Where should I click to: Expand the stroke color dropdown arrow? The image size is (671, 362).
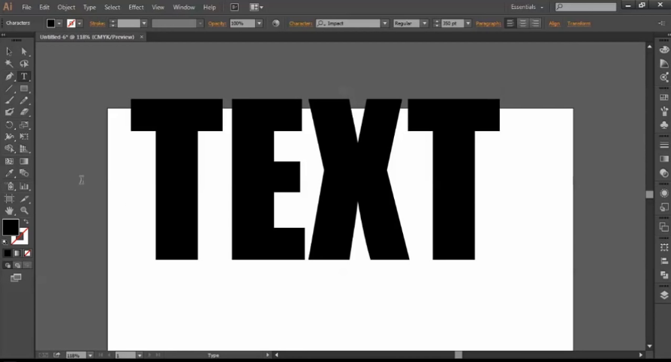80,23
